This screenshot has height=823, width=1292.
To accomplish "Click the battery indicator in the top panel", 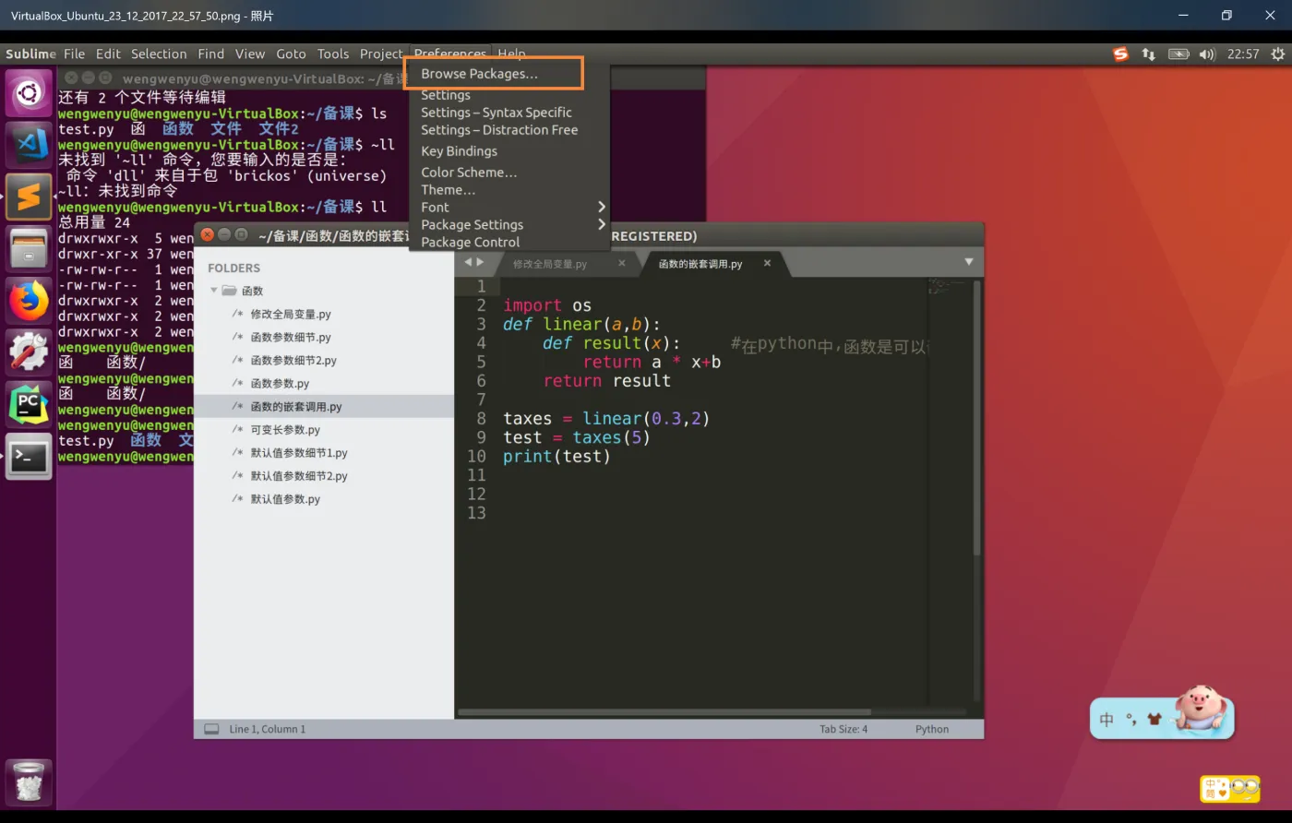I will pyautogui.click(x=1178, y=54).
